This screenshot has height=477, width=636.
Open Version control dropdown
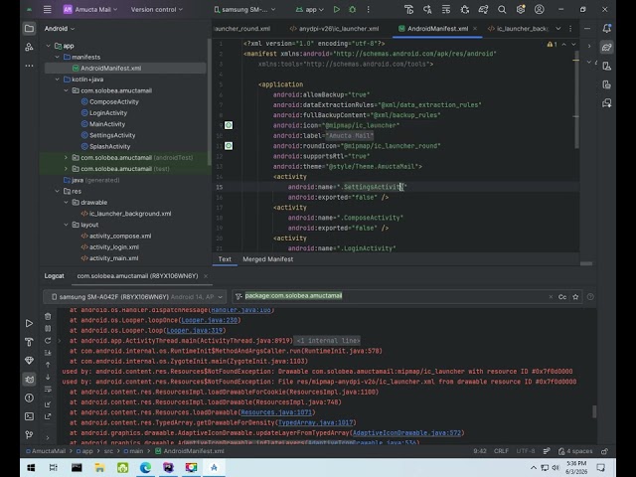click(x=157, y=9)
